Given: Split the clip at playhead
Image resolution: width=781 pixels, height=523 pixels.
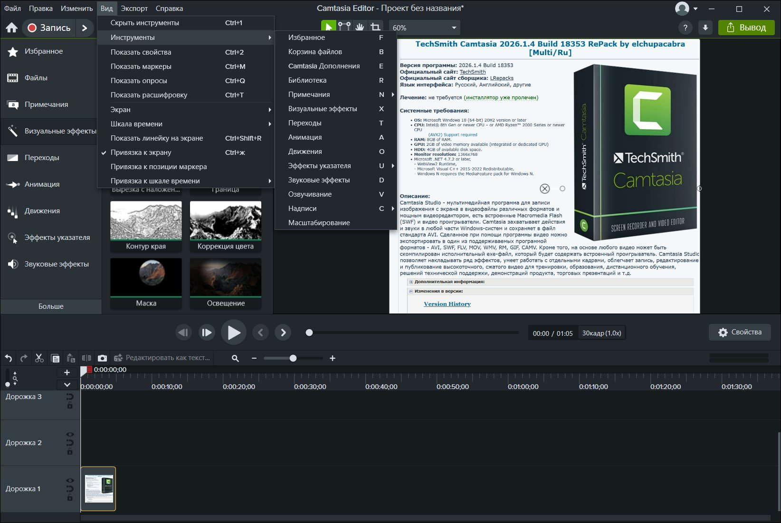Looking at the screenshot, I should 86,358.
